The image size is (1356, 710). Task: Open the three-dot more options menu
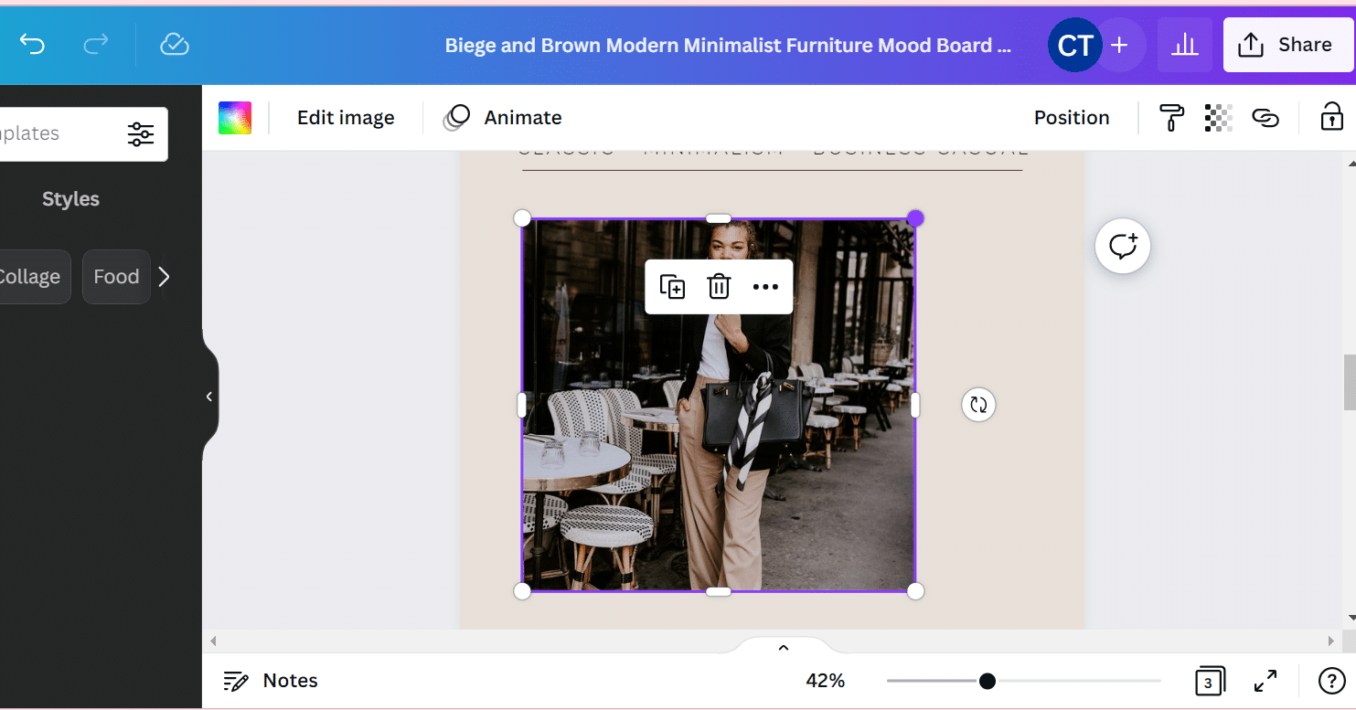pos(765,287)
